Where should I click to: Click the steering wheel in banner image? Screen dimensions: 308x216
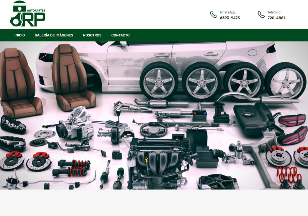pyautogui.click(x=153, y=130)
